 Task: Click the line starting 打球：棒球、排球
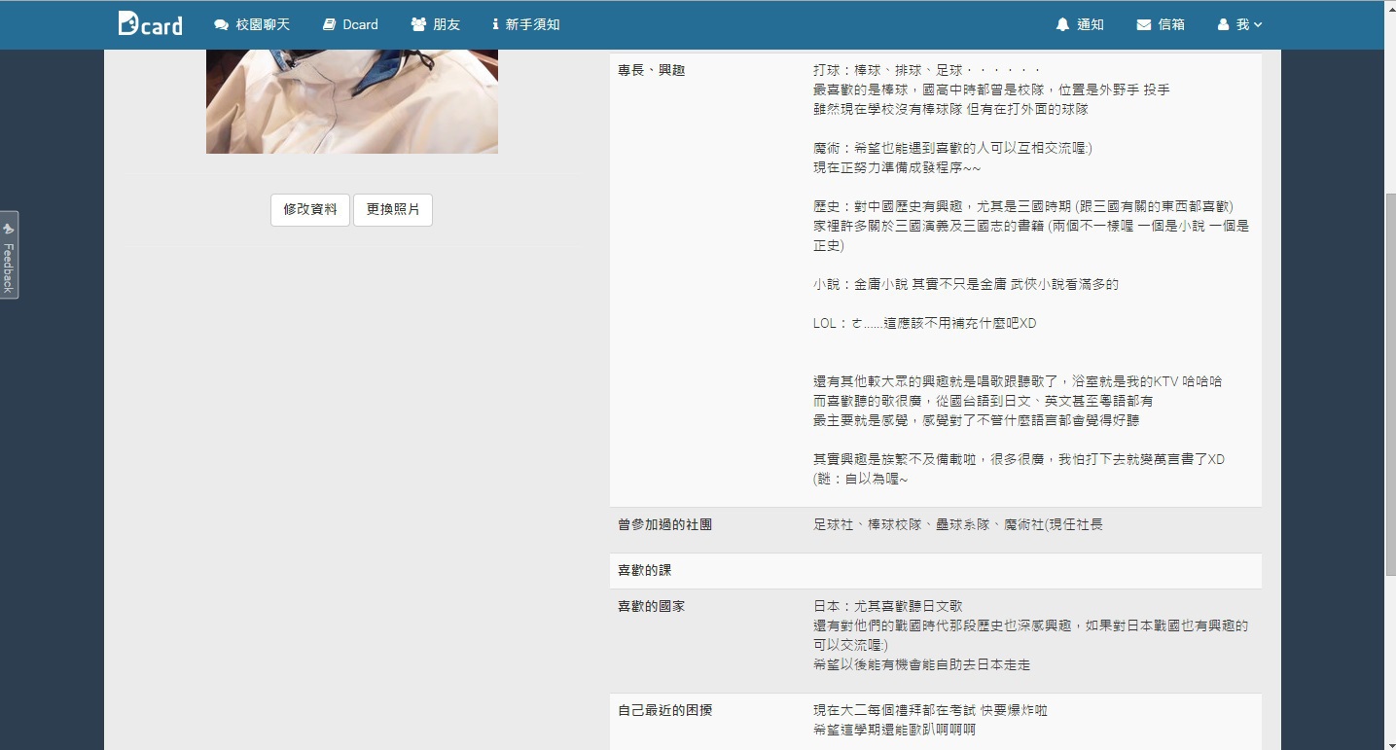[x=927, y=71]
